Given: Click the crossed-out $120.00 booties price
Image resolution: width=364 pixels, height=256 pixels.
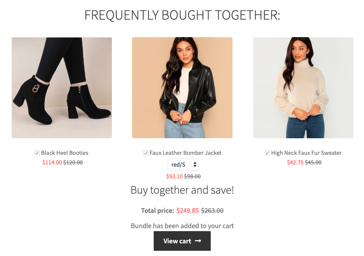Looking at the screenshot, I should click(73, 163).
